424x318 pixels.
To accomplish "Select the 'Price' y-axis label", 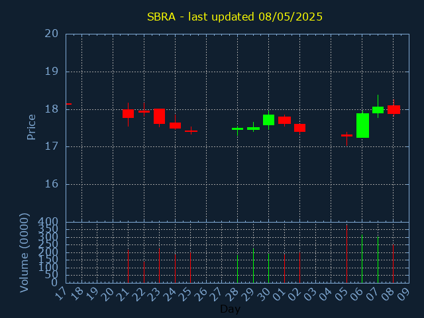I will 31,127.
